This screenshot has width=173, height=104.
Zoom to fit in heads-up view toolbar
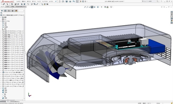(x=85, y=7)
